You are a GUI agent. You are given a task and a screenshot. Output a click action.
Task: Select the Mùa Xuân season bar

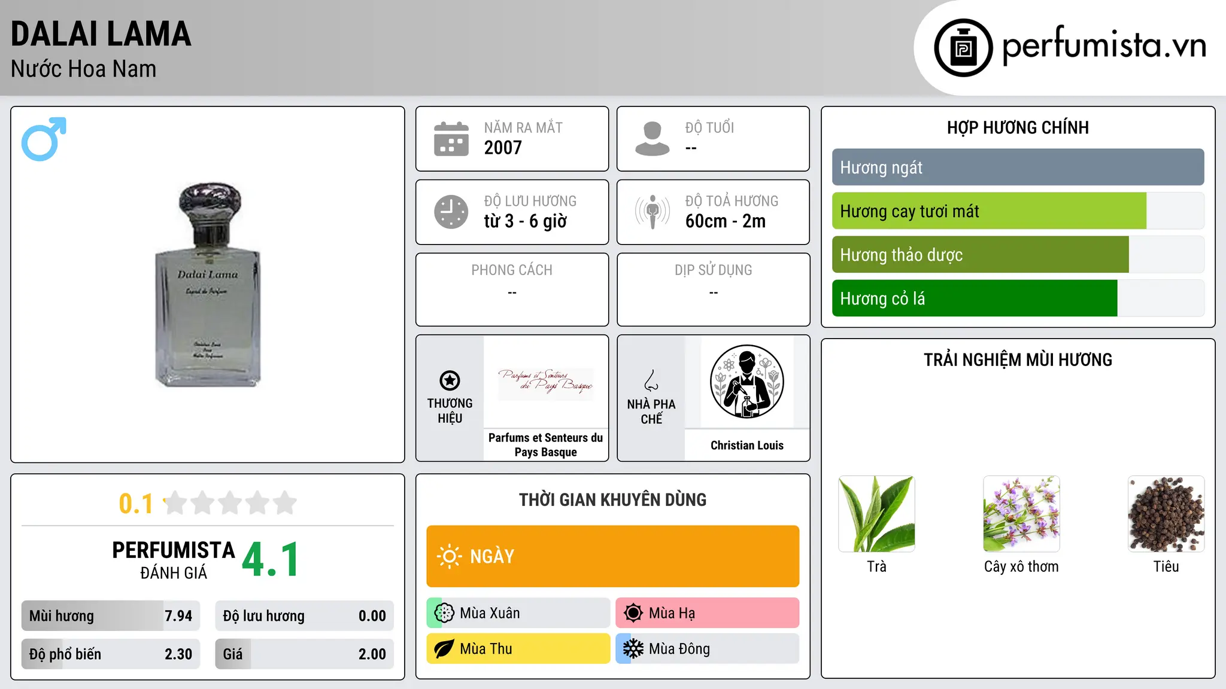(518, 613)
